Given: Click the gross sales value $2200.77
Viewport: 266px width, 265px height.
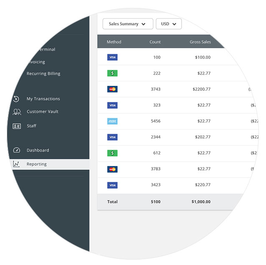Looking at the screenshot, I should [x=202, y=89].
